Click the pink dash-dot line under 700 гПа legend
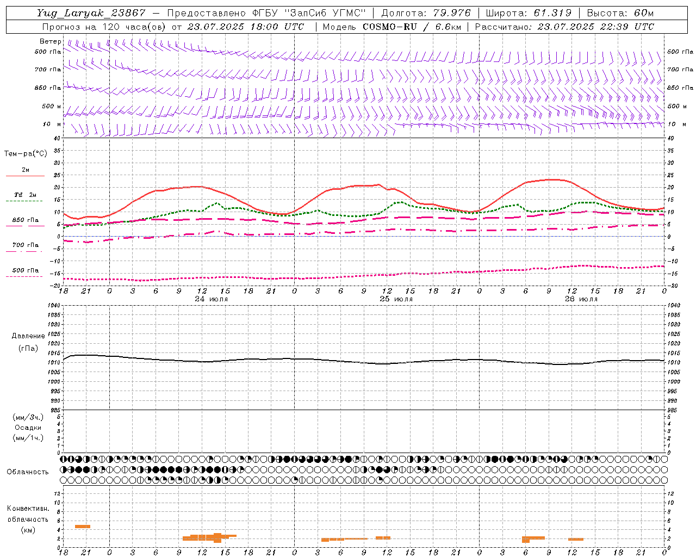This screenshot has width=696, height=557. 24,251
